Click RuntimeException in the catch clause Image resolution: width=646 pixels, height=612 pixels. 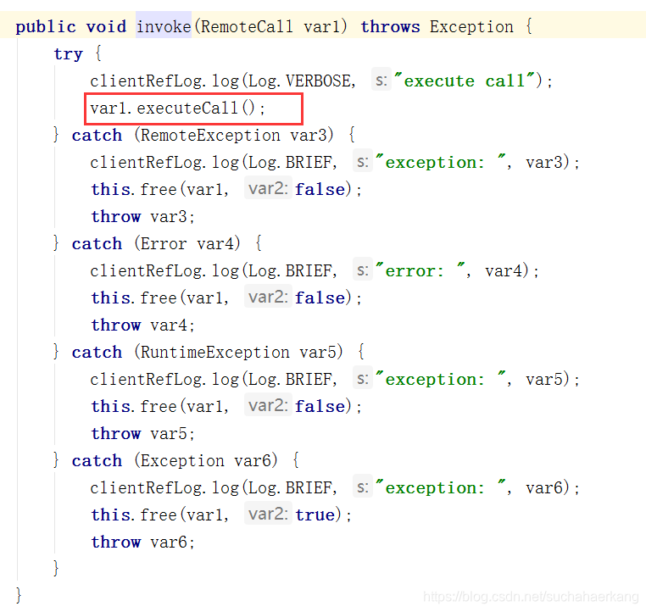point(214,352)
